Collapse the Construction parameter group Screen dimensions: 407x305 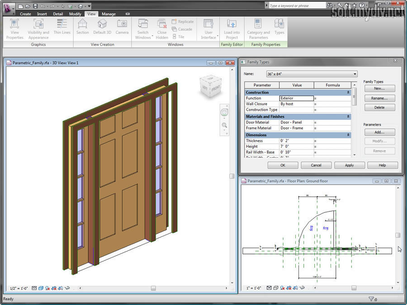pos(348,92)
